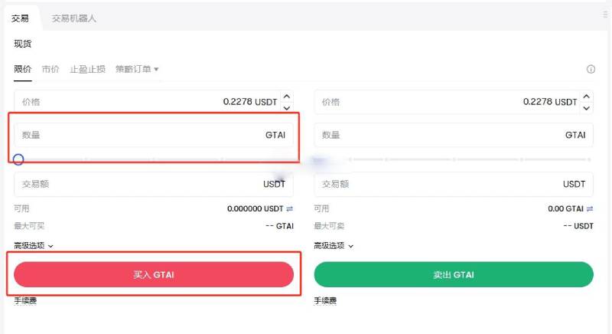The width and height of the screenshot is (612, 334).
Task: Increase the sell price with up arrow
Action: pos(587,97)
